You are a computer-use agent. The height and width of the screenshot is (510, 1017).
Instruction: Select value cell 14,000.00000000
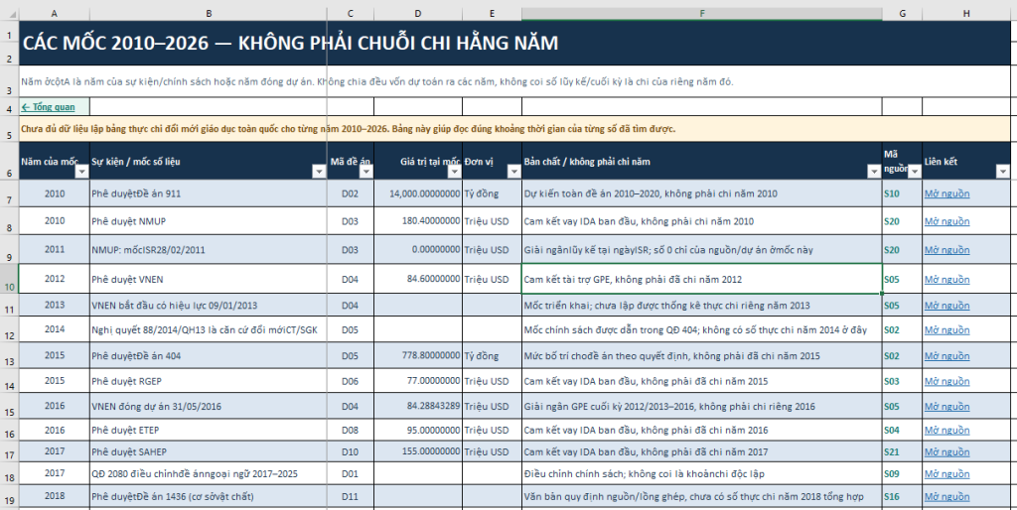418,193
